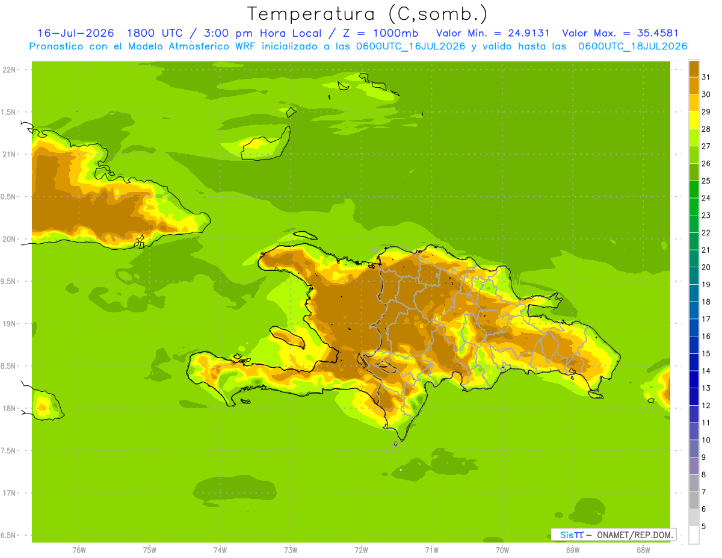Click the '70W' longitude label
Image resolution: width=722 pixels, height=558 pixels.
point(502,550)
